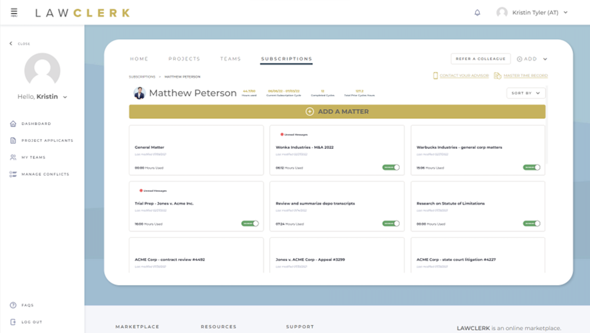Click the user avatar in the top bar
590x333 pixels.
click(502, 13)
